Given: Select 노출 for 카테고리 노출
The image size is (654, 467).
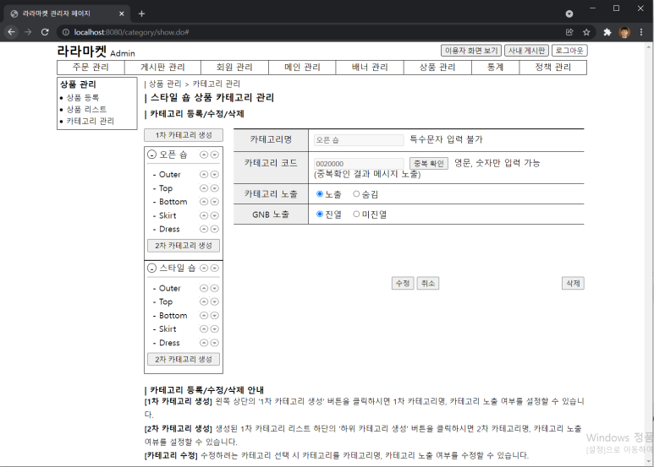Looking at the screenshot, I should (x=320, y=194).
